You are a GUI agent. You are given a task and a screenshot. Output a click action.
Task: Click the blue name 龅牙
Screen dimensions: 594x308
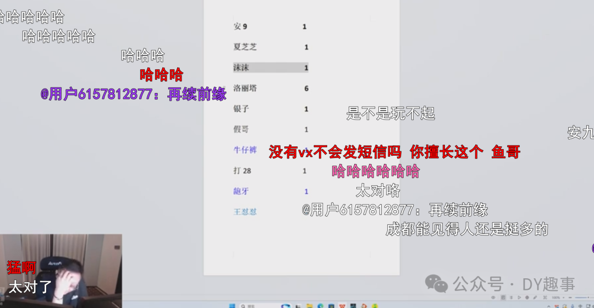241,191
